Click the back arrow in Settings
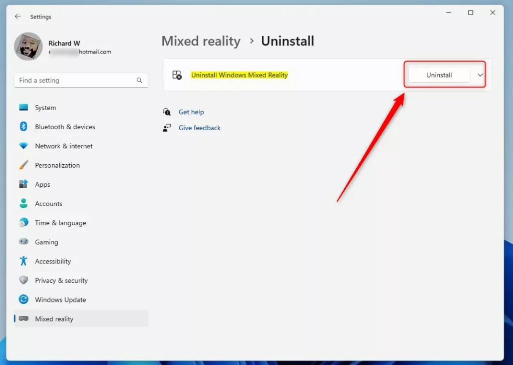This screenshot has width=513, height=365. pyautogui.click(x=18, y=17)
